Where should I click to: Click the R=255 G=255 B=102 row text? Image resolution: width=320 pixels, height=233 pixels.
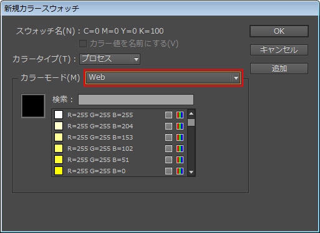(x=100, y=149)
